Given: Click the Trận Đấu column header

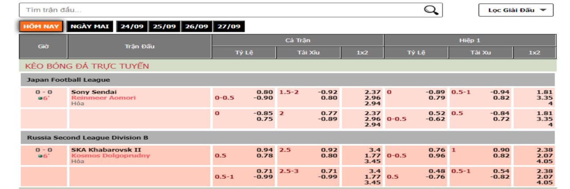Looking at the screenshot, I should coord(139,46).
